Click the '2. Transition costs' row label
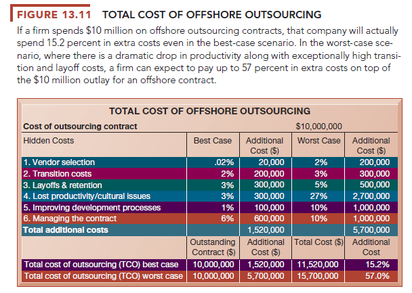The height and width of the screenshot is (293, 412). tap(58, 174)
